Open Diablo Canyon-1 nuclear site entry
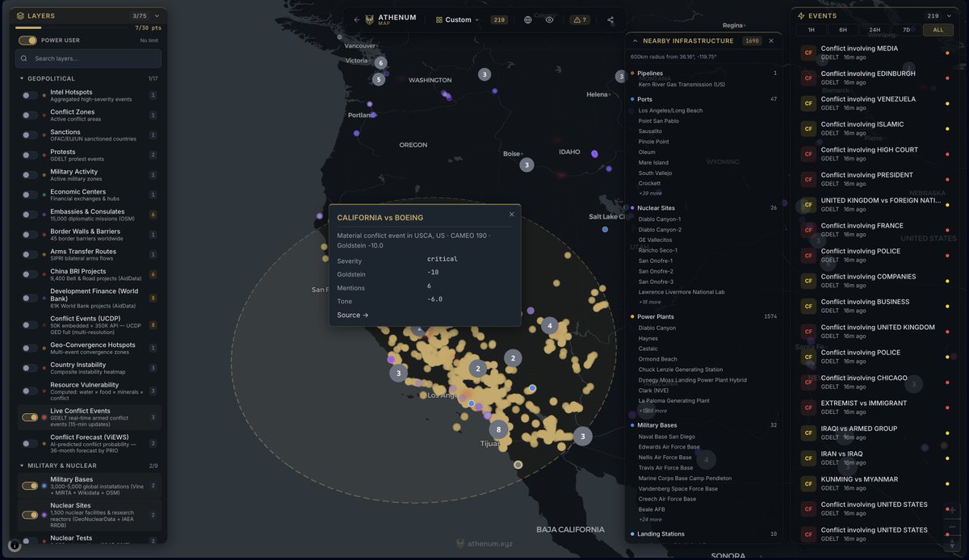This screenshot has width=969, height=560. tap(660, 219)
